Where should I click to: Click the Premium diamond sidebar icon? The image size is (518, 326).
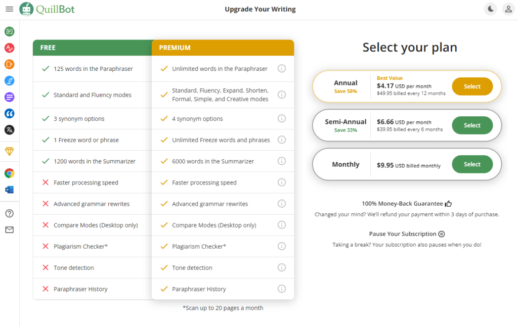[x=9, y=151]
